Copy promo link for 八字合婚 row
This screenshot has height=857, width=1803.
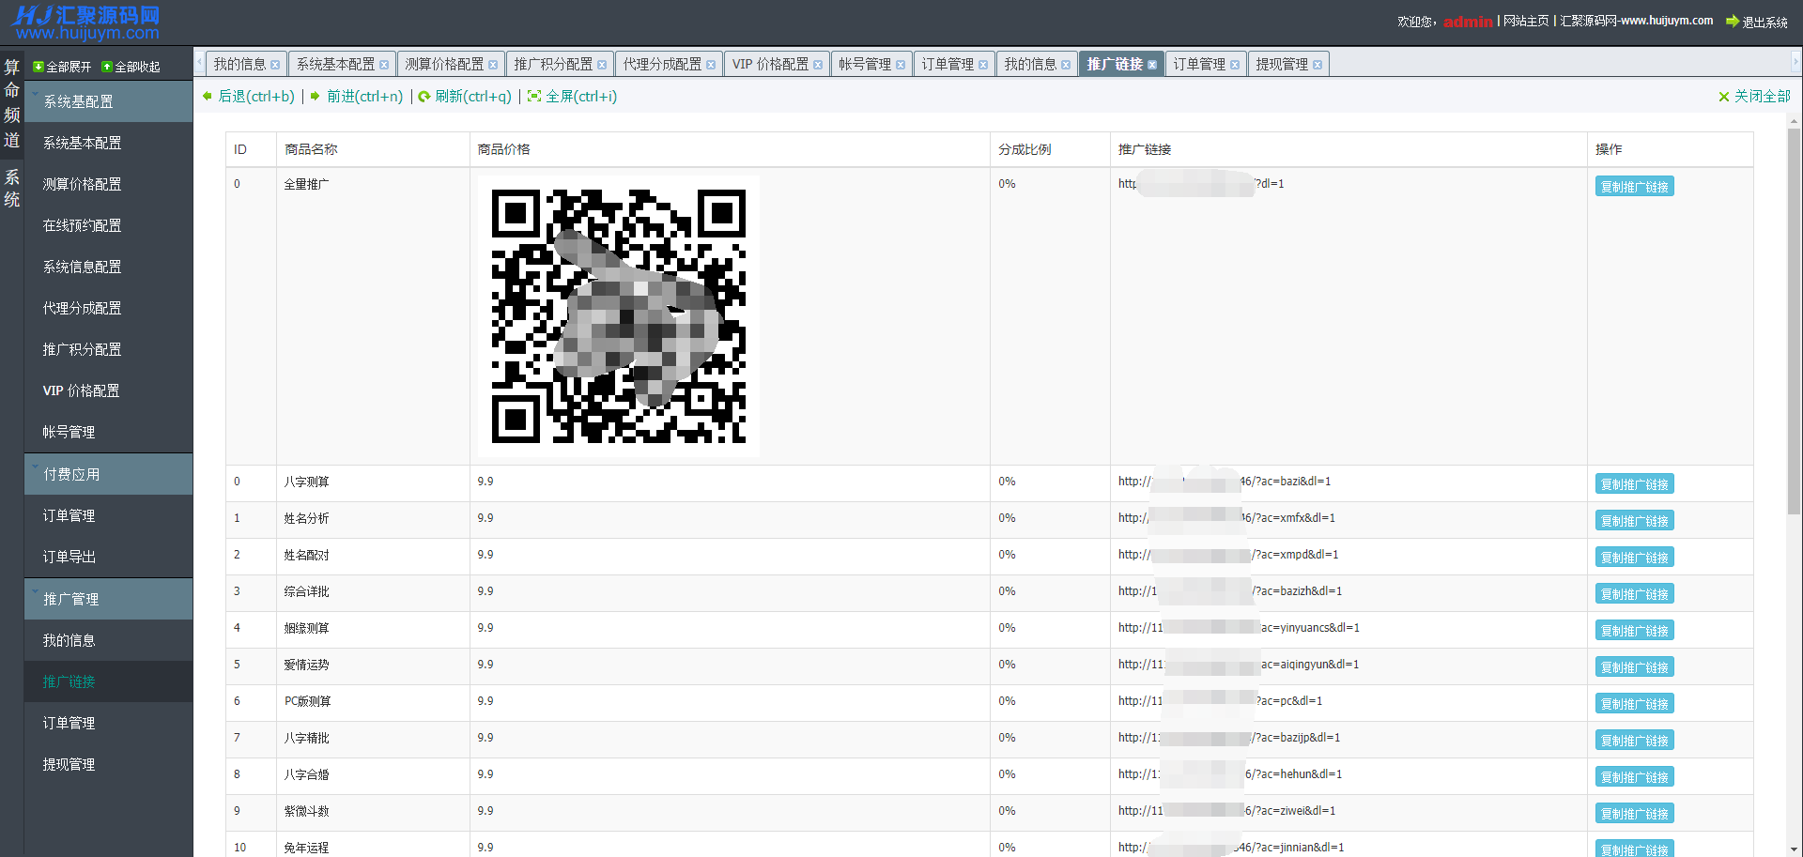[x=1634, y=777]
